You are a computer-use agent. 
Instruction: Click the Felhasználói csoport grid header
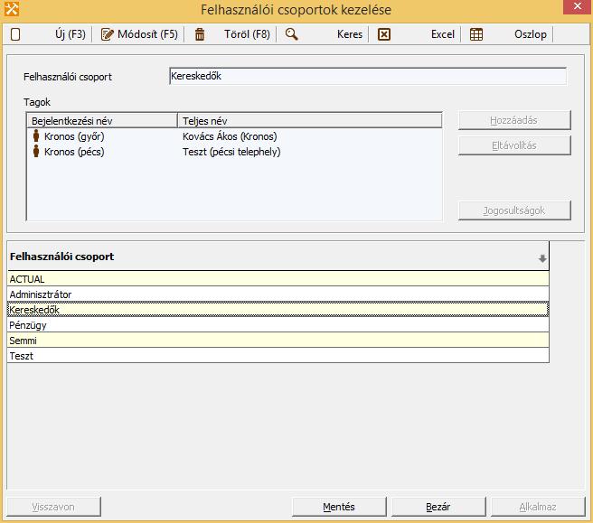(x=278, y=257)
